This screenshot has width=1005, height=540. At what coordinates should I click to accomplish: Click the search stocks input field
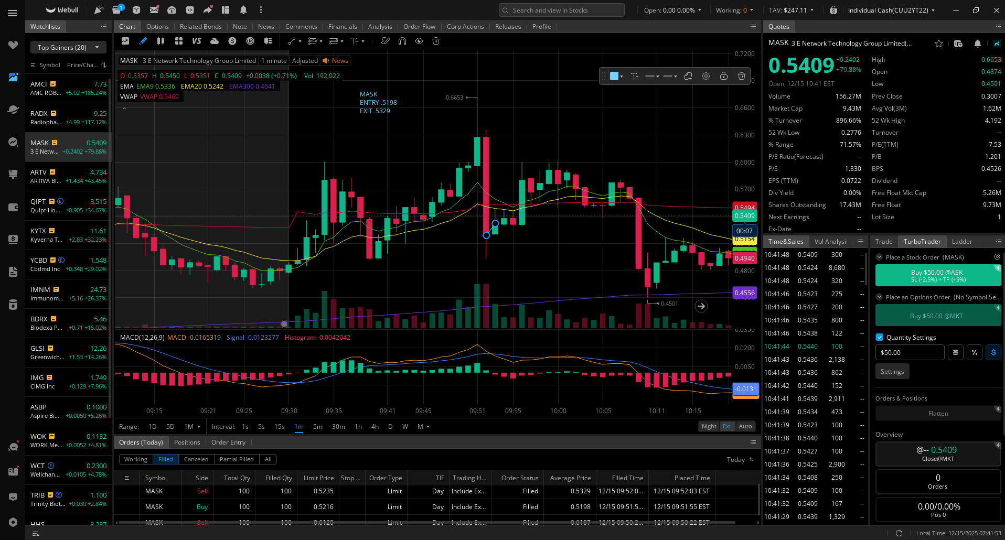562,10
